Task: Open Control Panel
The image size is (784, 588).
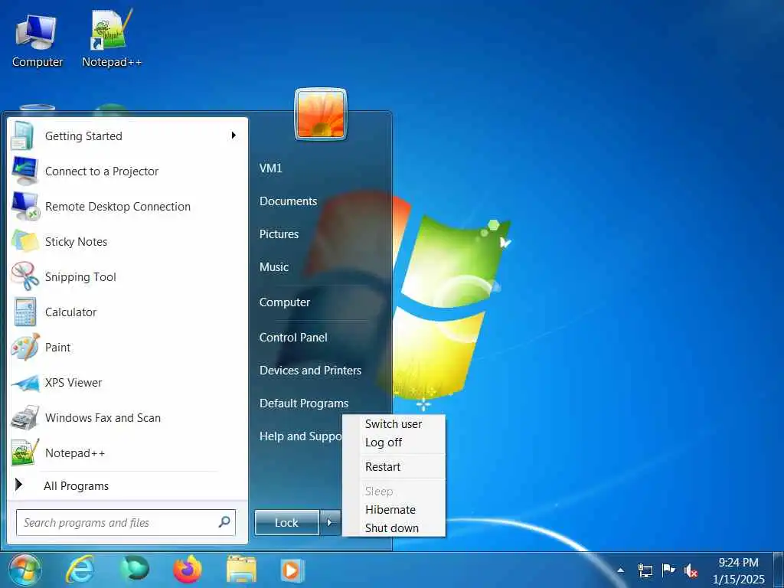Action: click(293, 337)
